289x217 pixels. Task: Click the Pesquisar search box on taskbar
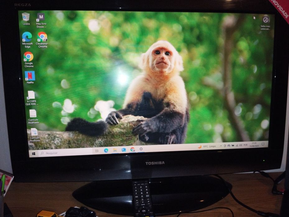66,152
